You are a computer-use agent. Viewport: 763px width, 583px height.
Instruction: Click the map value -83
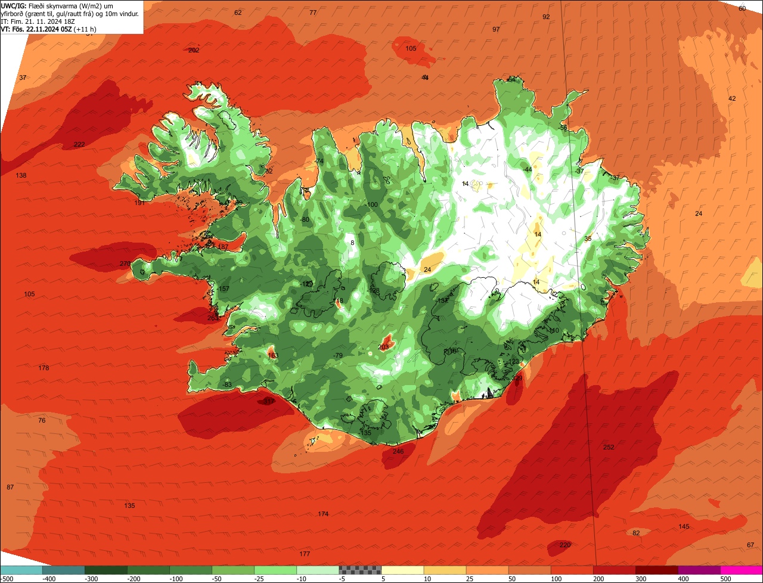coord(227,384)
